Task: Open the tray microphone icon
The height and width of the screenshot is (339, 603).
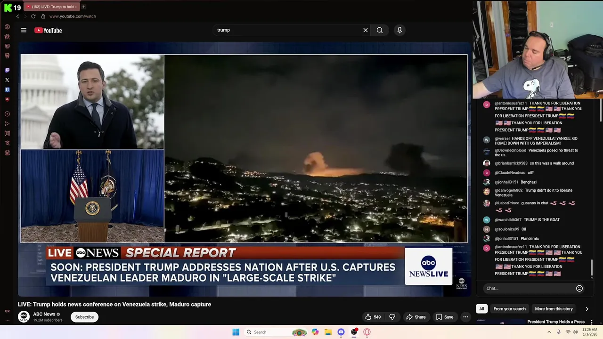Action: click(559, 332)
